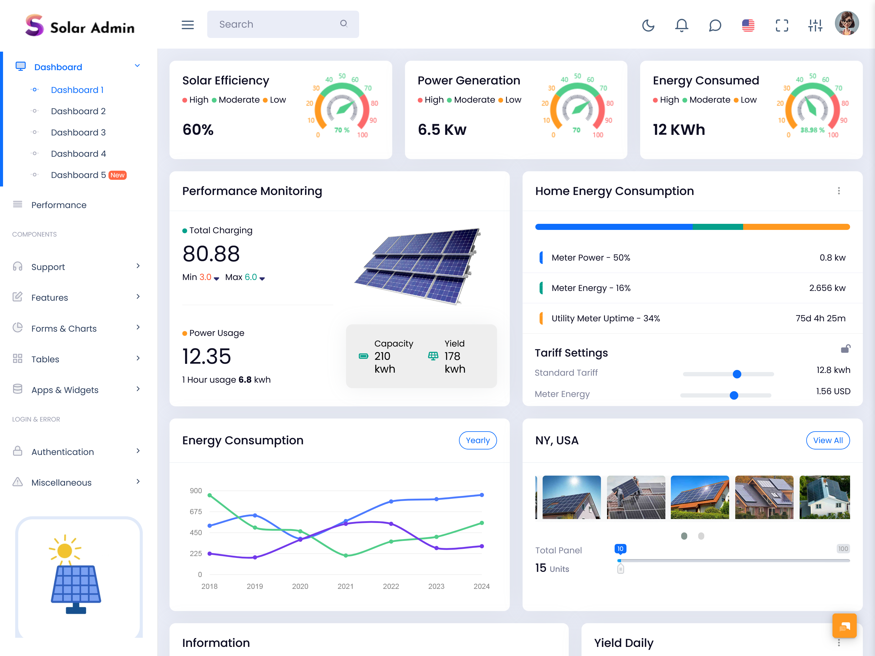Click the Apps & Widgets database icon
The height and width of the screenshot is (656, 875).
(x=17, y=389)
